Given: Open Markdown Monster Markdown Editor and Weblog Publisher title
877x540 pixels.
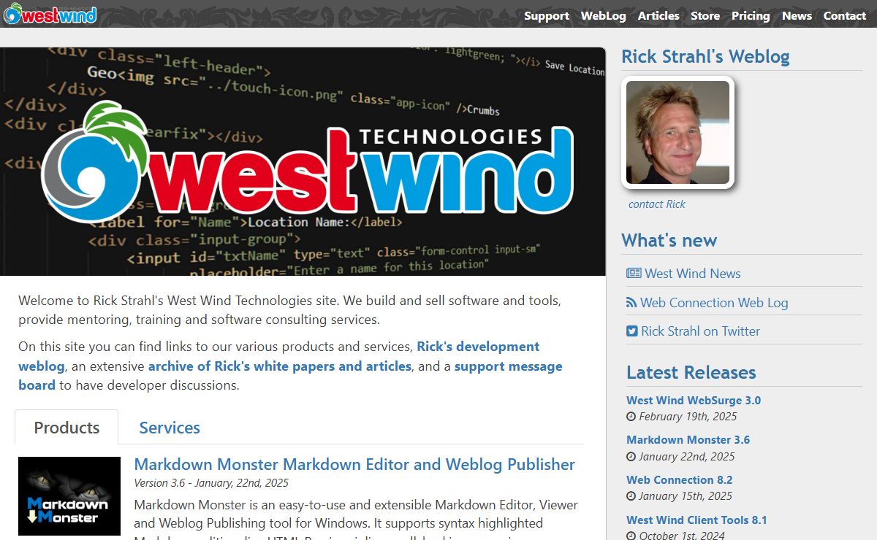Looking at the screenshot, I should (x=354, y=464).
